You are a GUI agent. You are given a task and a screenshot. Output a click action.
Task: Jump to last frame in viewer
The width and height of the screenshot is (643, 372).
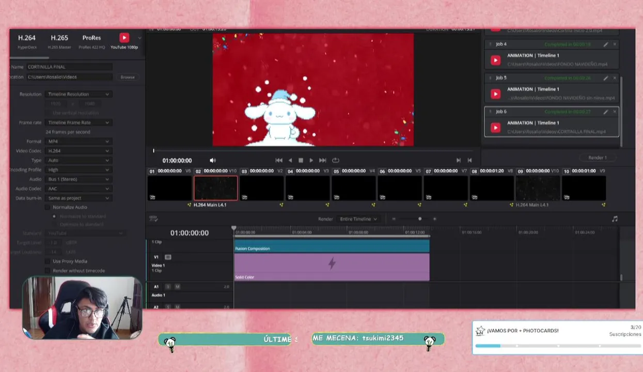pyautogui.click(x=323, y=160)
